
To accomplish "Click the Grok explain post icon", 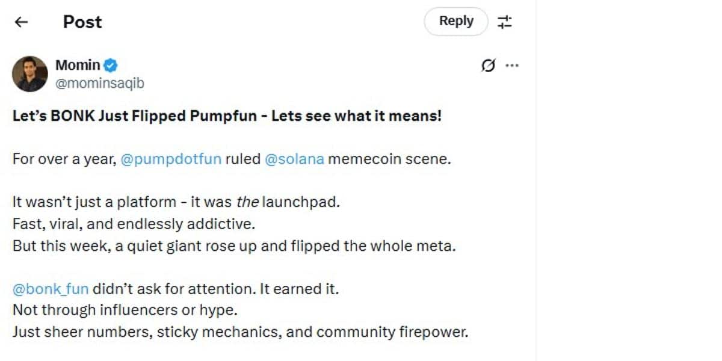I will pyautogui.click(x=488, y=66).
